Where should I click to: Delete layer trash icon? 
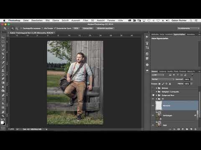[196, 129]
